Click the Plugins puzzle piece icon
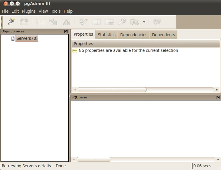221x170 pixels. click(x=135, y=22)
